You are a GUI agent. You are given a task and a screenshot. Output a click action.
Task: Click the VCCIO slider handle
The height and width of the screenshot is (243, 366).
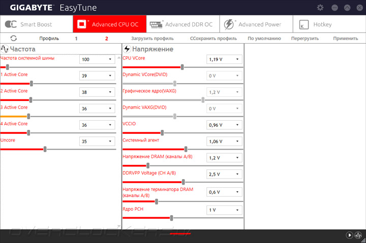[162, 133]
